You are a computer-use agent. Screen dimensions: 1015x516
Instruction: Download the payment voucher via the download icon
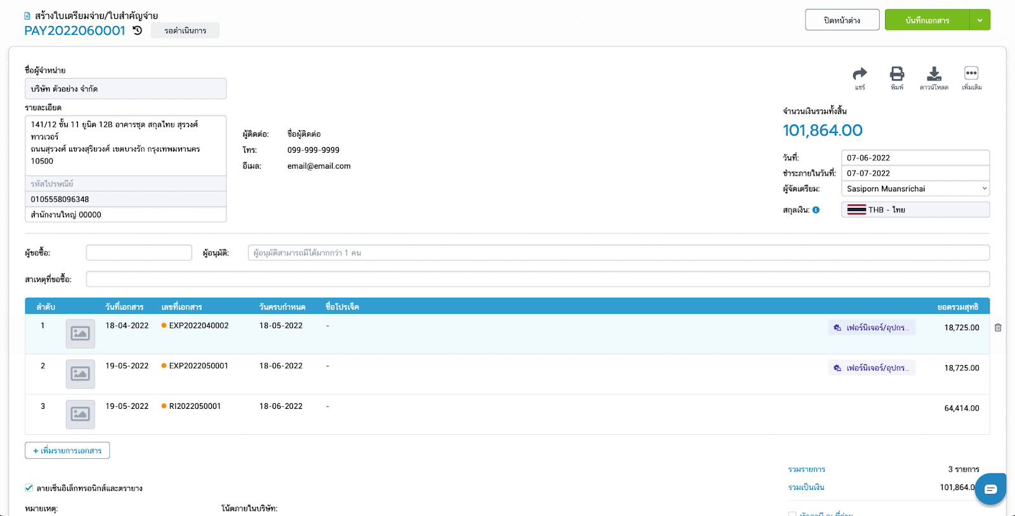[934, 74]
